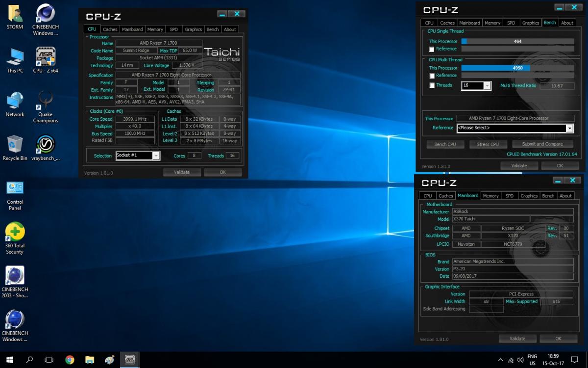Click Validate in the left CPU-Z window
The height and width of the screenshot is (368, 588).
182,172
